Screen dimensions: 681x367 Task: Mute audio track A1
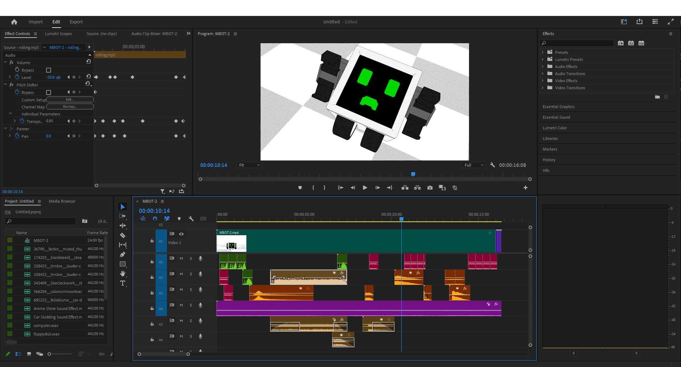click(x=181, y=258)
